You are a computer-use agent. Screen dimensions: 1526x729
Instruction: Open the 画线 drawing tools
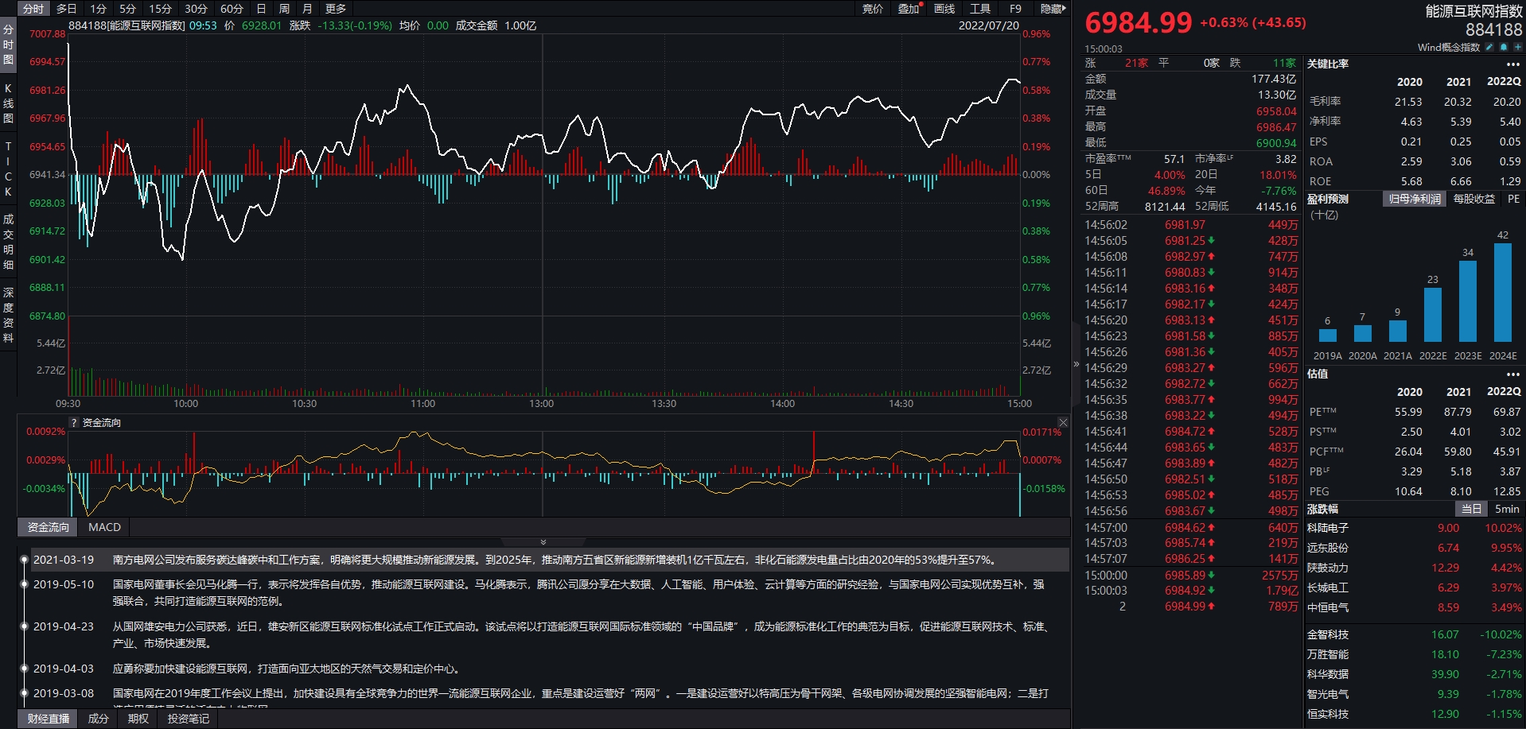pyautogui.click(x=944, y=9)
